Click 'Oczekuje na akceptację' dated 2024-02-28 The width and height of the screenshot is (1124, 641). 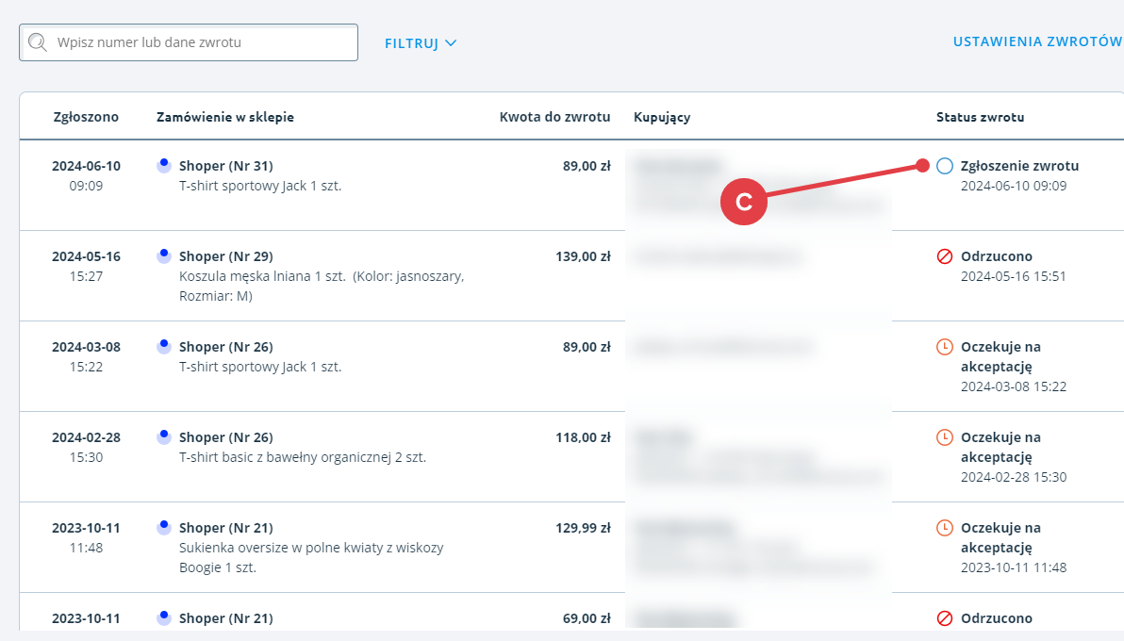tap(1000, 447)
